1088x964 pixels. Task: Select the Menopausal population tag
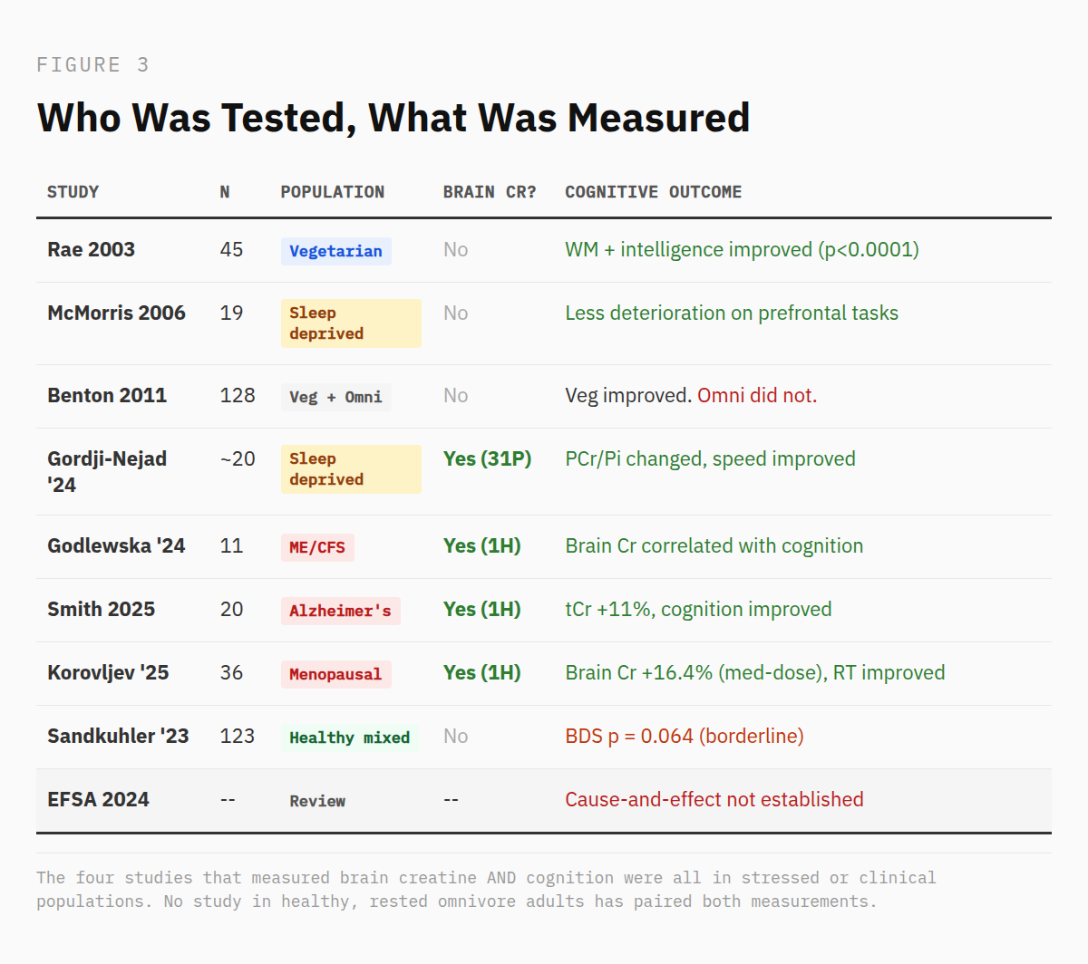click(x=335, y=674)
